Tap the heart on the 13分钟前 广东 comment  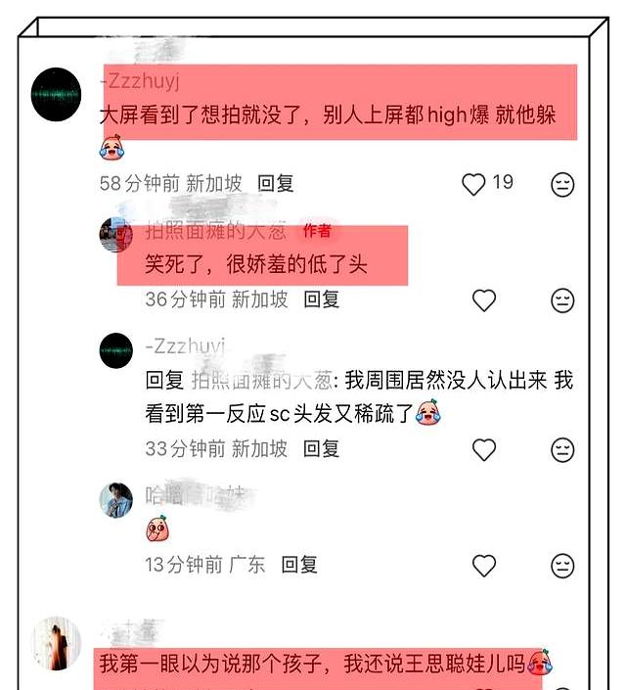[484, 565]
